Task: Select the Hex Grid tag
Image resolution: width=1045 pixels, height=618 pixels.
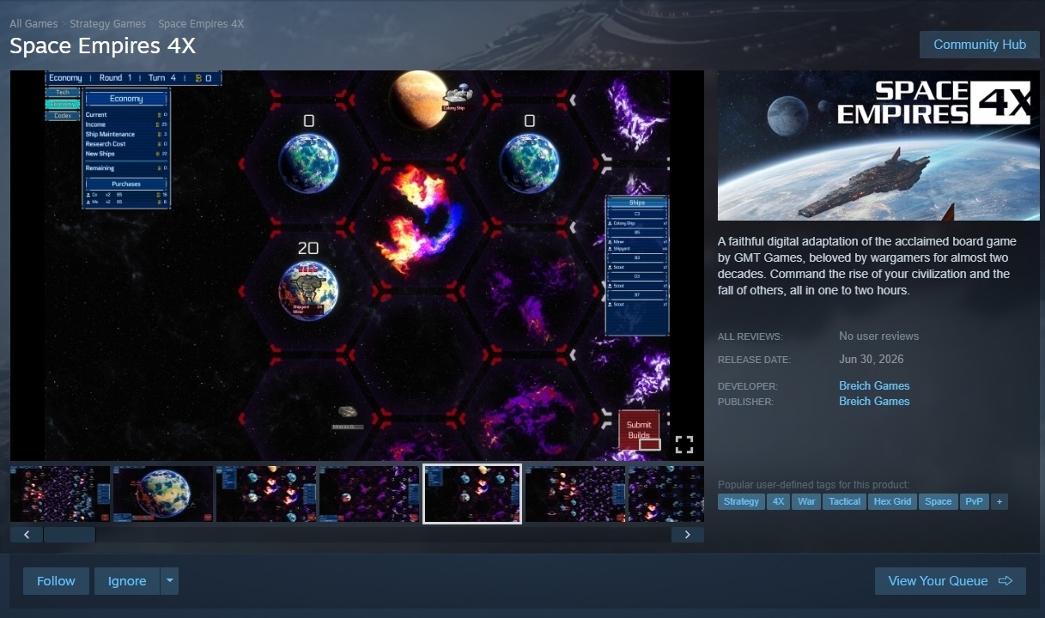Action: pyautogui.click(x=892, y=501)
